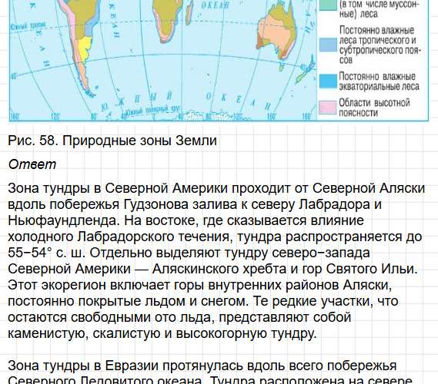Click the legend label 'Области высотной поясности'
The image size is (438, 384).
tap(374, 108)
